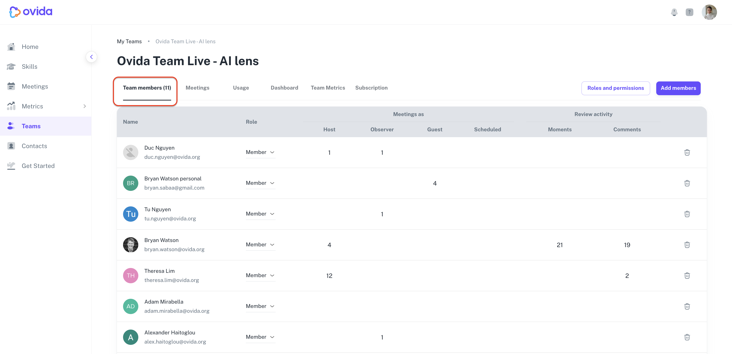Remove bryan.watson@ovida.org using trash icon

click(x=687, y=245)
